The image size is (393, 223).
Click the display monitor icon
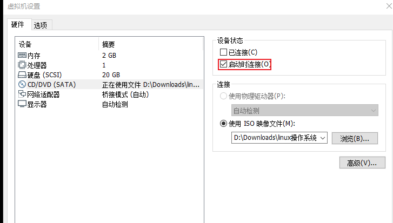pos(22,104)
